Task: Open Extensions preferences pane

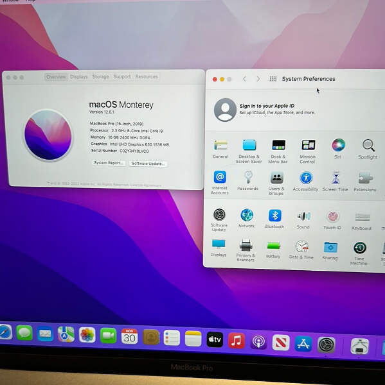Action: 365,182
